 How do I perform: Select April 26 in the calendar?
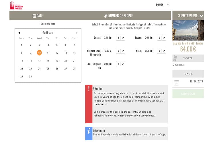57,69
